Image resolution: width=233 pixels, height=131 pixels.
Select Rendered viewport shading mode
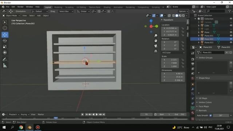point(183,16)
